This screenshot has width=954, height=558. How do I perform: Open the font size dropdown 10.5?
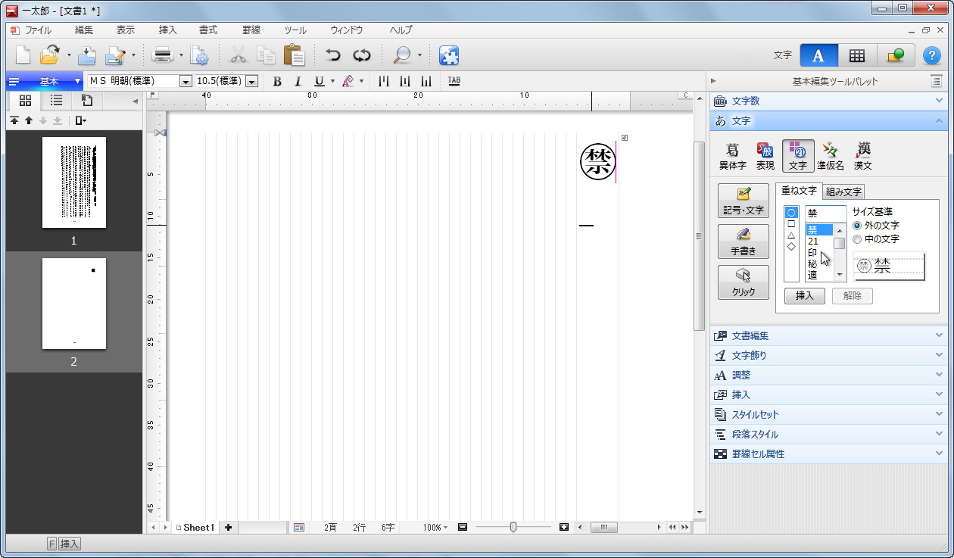click(x=252, y=81)
